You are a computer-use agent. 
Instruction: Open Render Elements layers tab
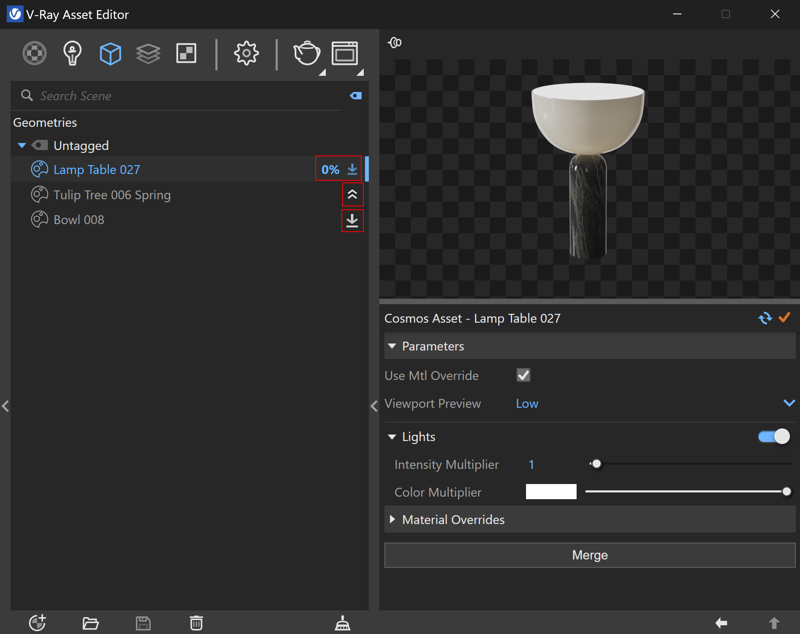pyautogui.click(x=148, y=54)
